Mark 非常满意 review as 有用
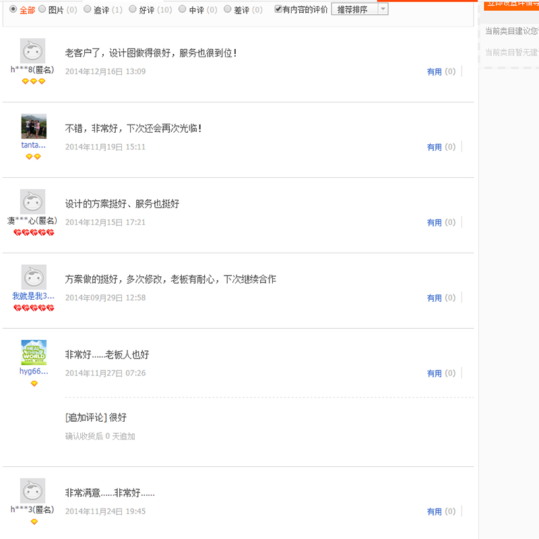The image size is (539, 539). [x=434, y=512]
